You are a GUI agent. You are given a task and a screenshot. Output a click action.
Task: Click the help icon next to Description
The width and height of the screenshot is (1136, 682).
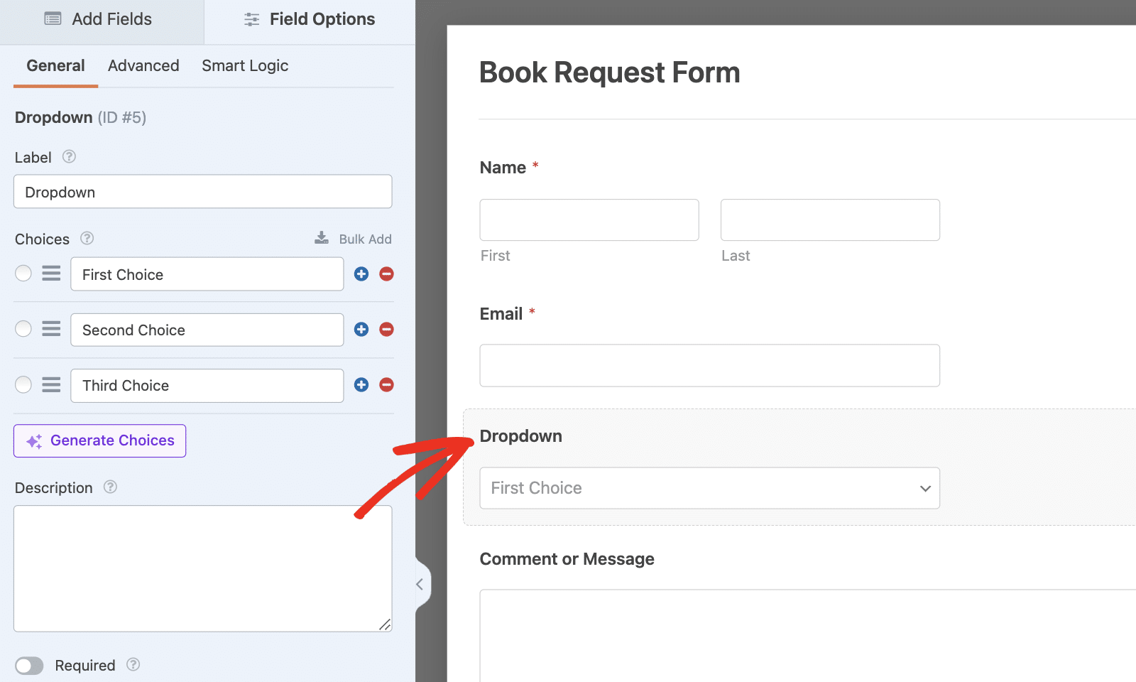(x=110, y=487)
